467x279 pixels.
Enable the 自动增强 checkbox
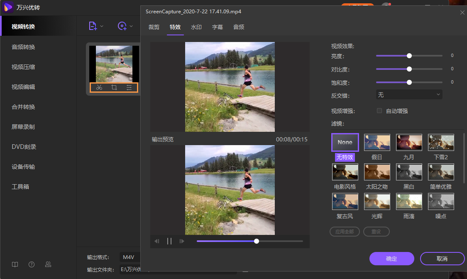pyautogui.click(x=379, y=111)
